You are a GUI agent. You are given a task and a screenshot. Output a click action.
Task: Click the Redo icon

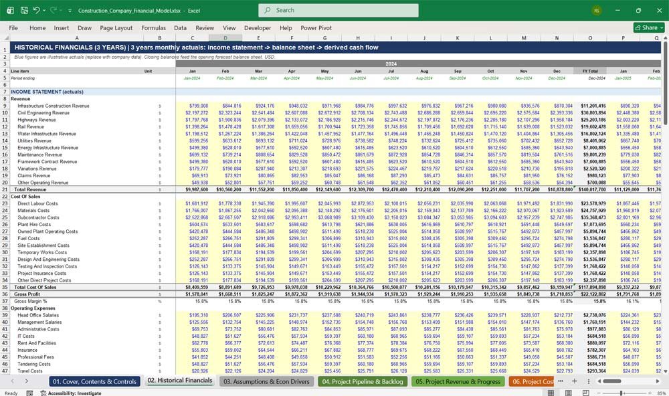click(x=53, y=10)
